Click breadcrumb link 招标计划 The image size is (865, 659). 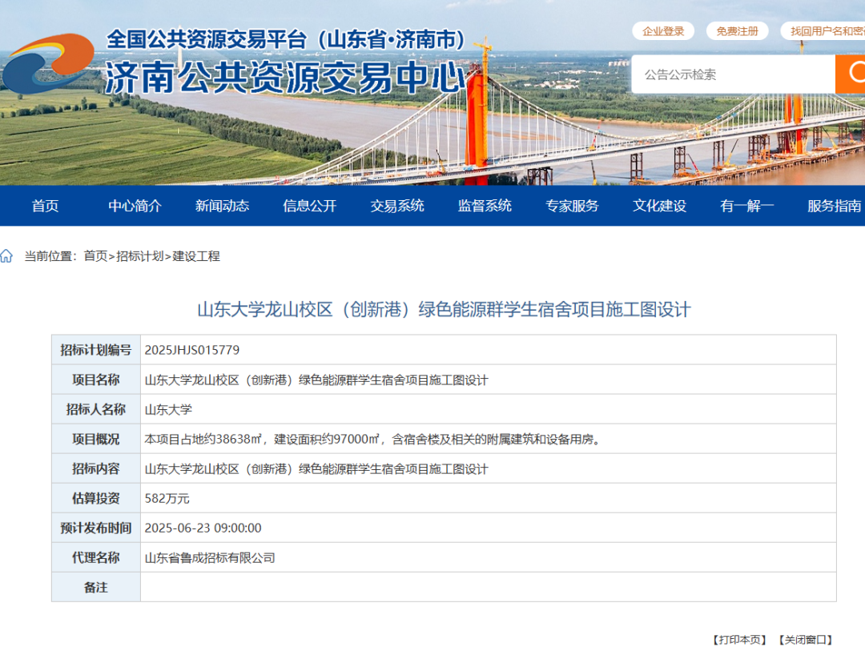pos(140,256)
